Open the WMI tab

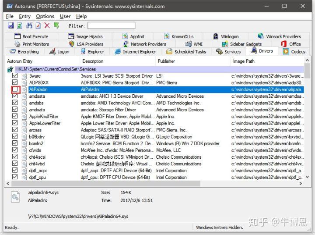pyautogui.click(x=194, y=44)
